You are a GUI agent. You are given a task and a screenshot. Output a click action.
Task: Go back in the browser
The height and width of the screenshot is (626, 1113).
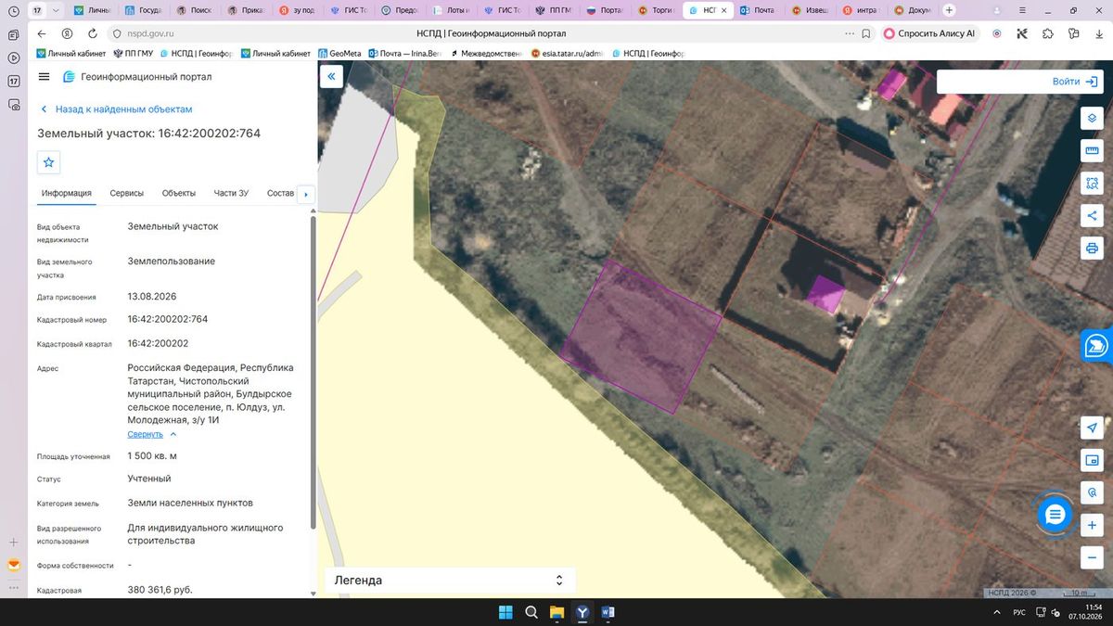click(x=42, y=33)
